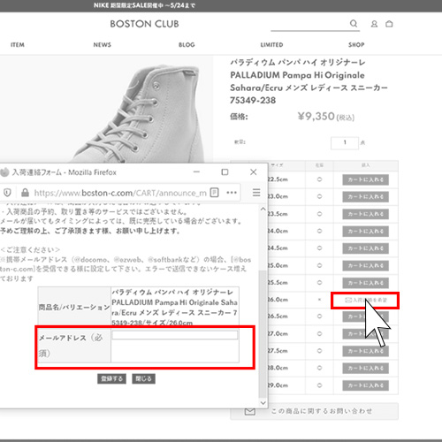
Task: Click the price text ¥9,350
Action: click(316, 117)
